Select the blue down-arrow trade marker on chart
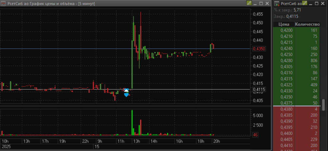 coord(126,95)
